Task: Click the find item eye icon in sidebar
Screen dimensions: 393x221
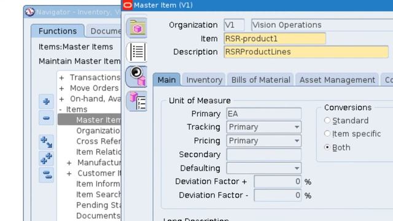Action: click(136, 76)
